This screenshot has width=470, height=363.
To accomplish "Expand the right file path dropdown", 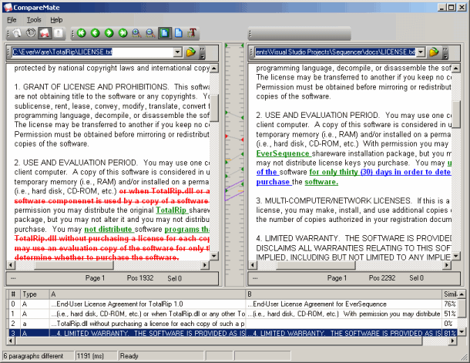I will click(x=421, y=52).
